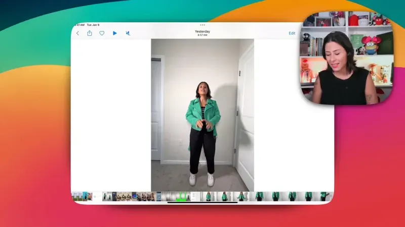Tap the back chevron in Photos
The height and width of the screenshot is (227, 405).
point(77,33)
